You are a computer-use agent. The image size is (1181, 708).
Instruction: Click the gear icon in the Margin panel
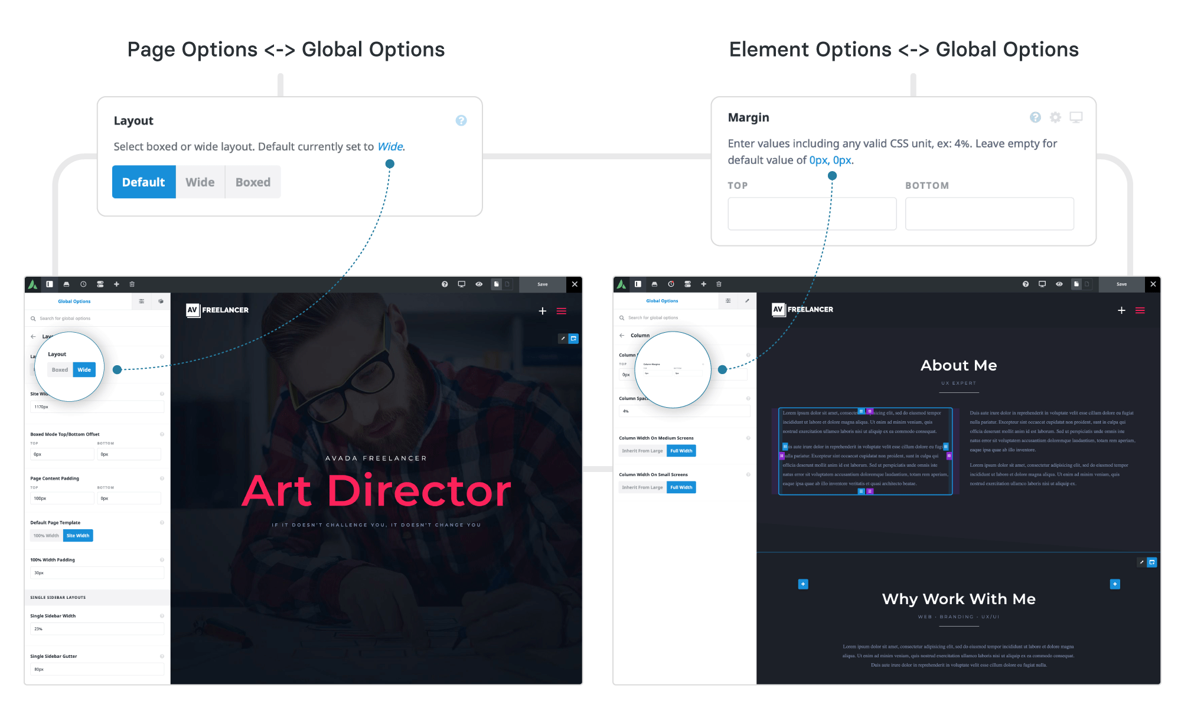1055,117
